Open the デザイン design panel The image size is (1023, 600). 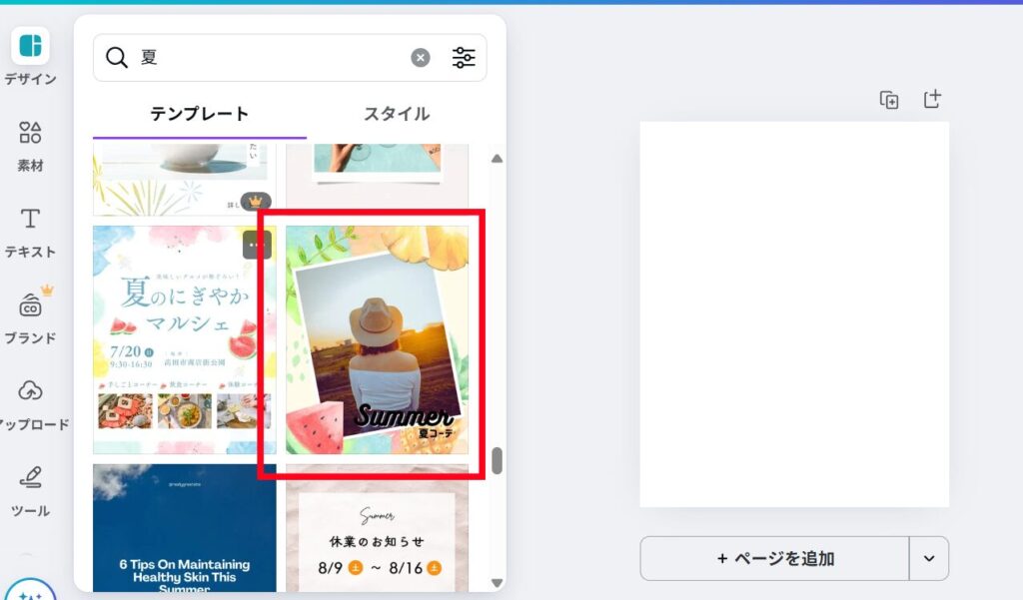click(x=30, y=57)
